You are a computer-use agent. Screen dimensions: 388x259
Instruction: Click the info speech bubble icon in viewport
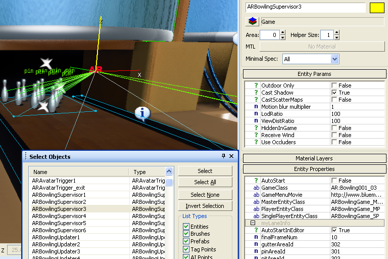(142, 113)
